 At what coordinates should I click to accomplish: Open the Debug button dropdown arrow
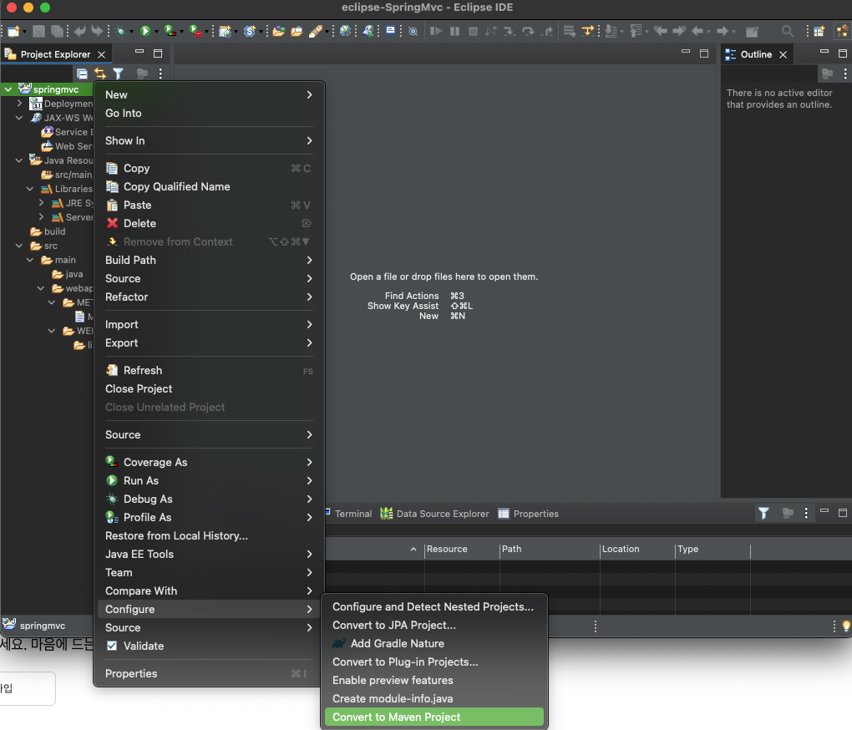(131, 32)
